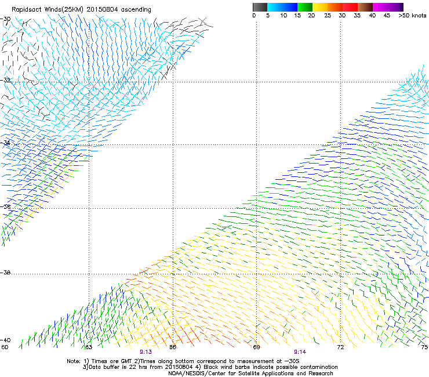Click the '66' longitude label

(173, 347)
